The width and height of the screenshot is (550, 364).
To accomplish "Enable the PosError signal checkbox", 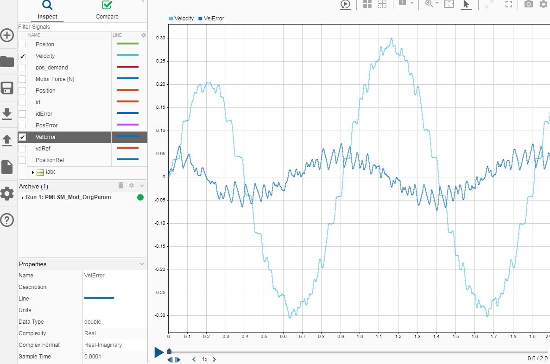I will [x=22, y=126].
